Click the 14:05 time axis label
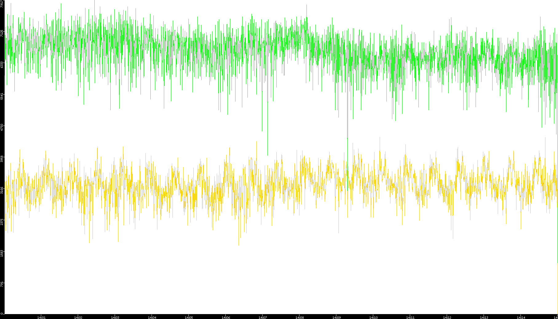The width and height of the screenshot is (558, 319). [x=189, y=317]
